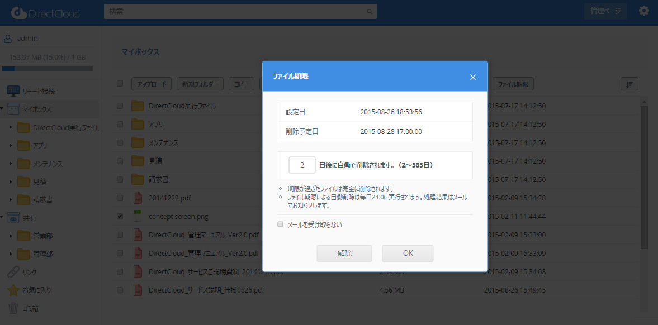Toggle the select-all checkbox in toolbar
The width and height of the screenshot is (658, 325).
click(x=120, y=83)
